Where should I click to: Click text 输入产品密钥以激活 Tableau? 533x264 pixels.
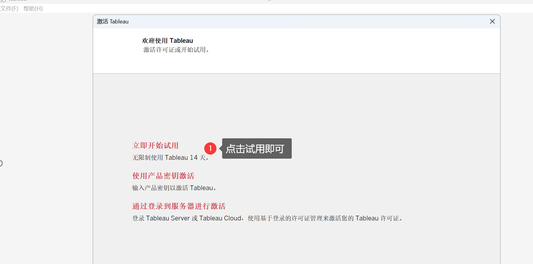tap(175, 188)
